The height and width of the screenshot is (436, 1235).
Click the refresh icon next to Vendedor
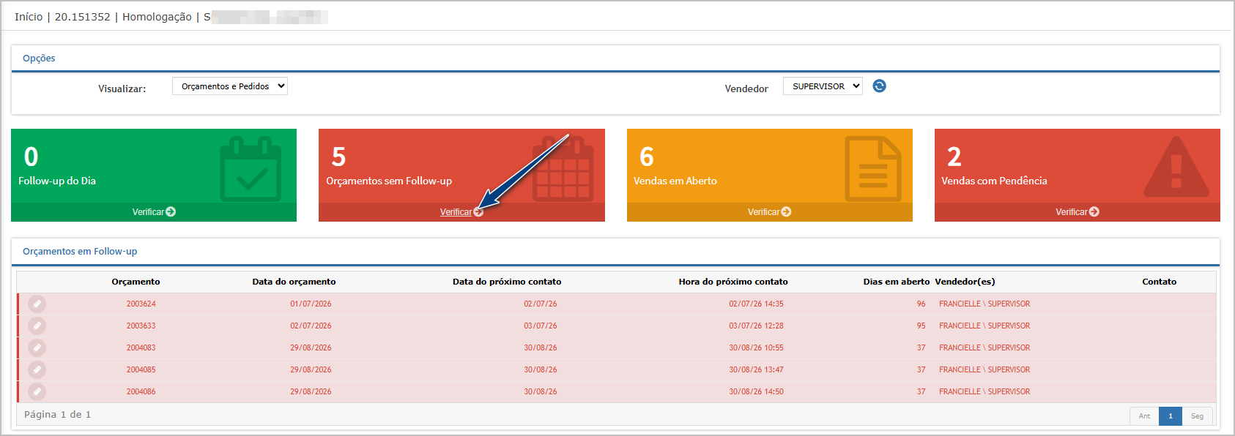coord(880,86)
